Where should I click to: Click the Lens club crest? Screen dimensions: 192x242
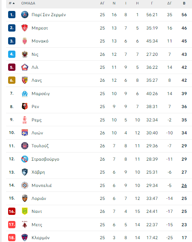point(25,80)
